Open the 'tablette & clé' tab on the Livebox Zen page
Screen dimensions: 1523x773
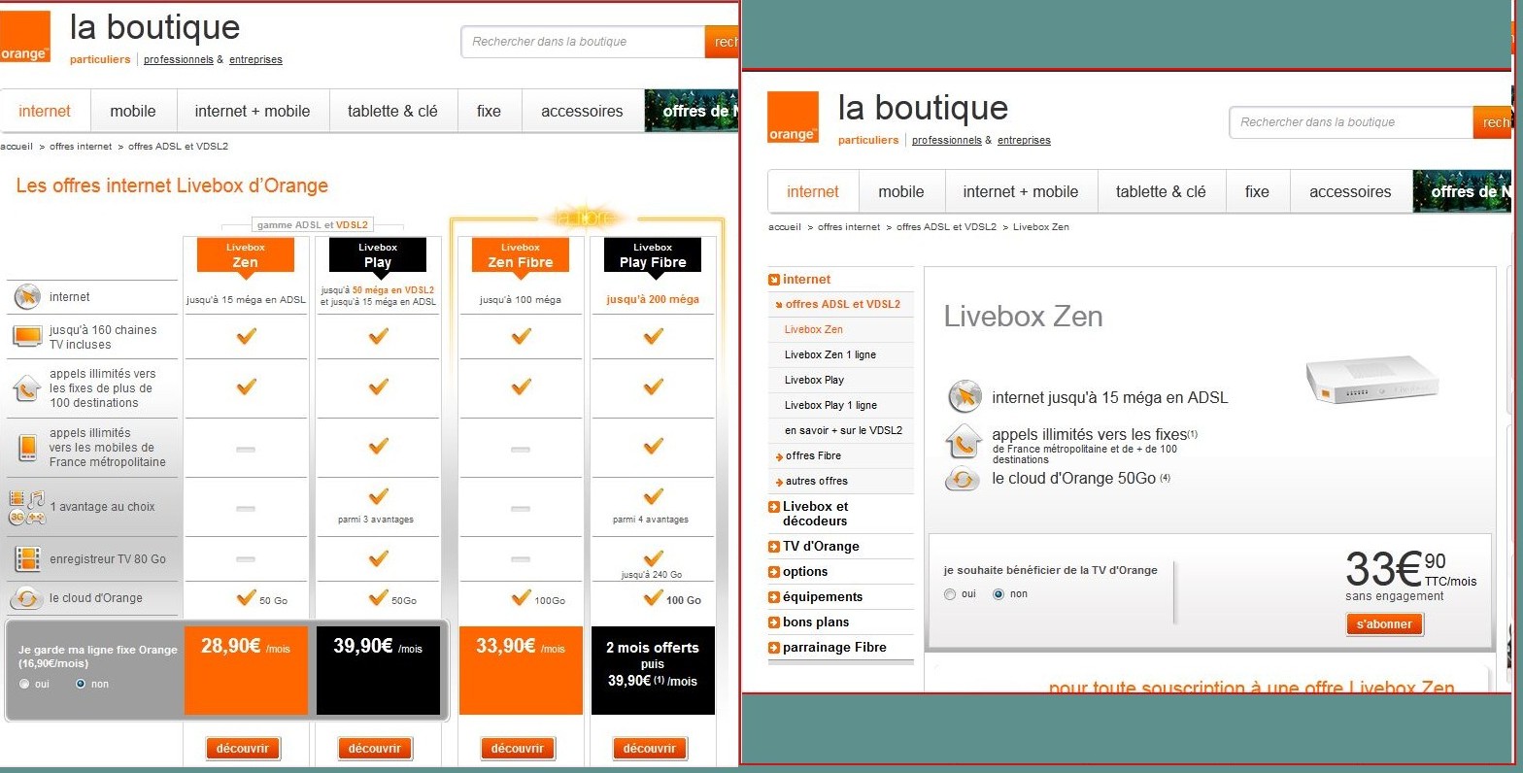(1161, 192)
